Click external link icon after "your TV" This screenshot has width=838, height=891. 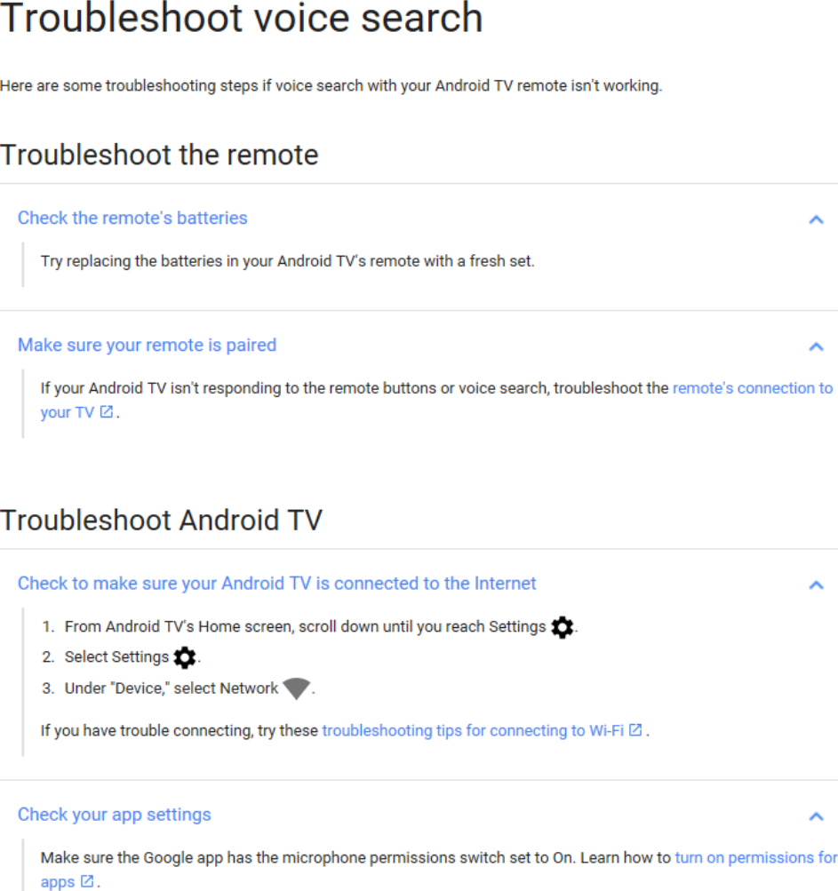point(107,412)
